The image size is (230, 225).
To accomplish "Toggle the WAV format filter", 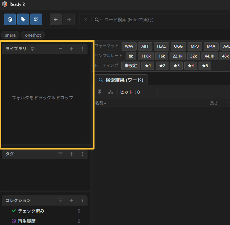I will [x=129, y=46].
